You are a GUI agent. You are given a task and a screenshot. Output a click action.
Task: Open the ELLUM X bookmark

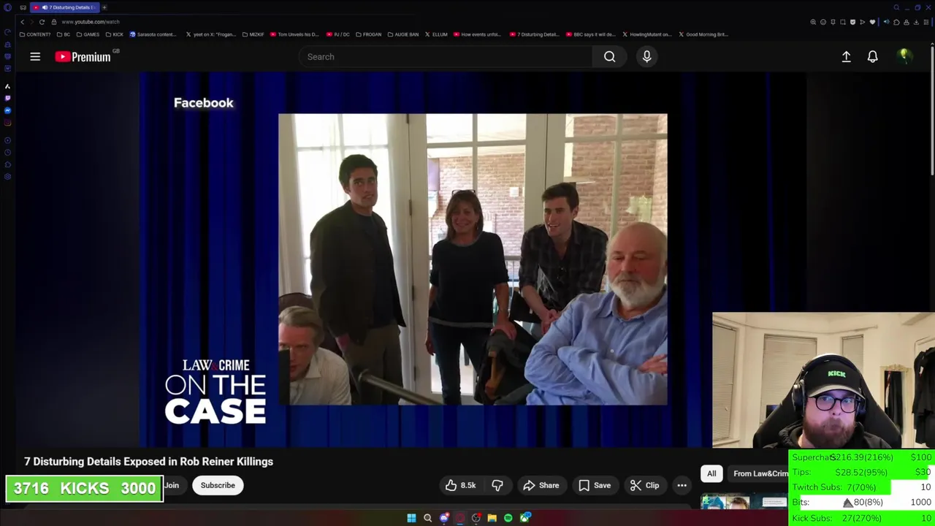436,34
